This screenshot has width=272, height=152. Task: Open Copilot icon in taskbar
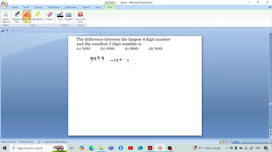tap(82, 148)
